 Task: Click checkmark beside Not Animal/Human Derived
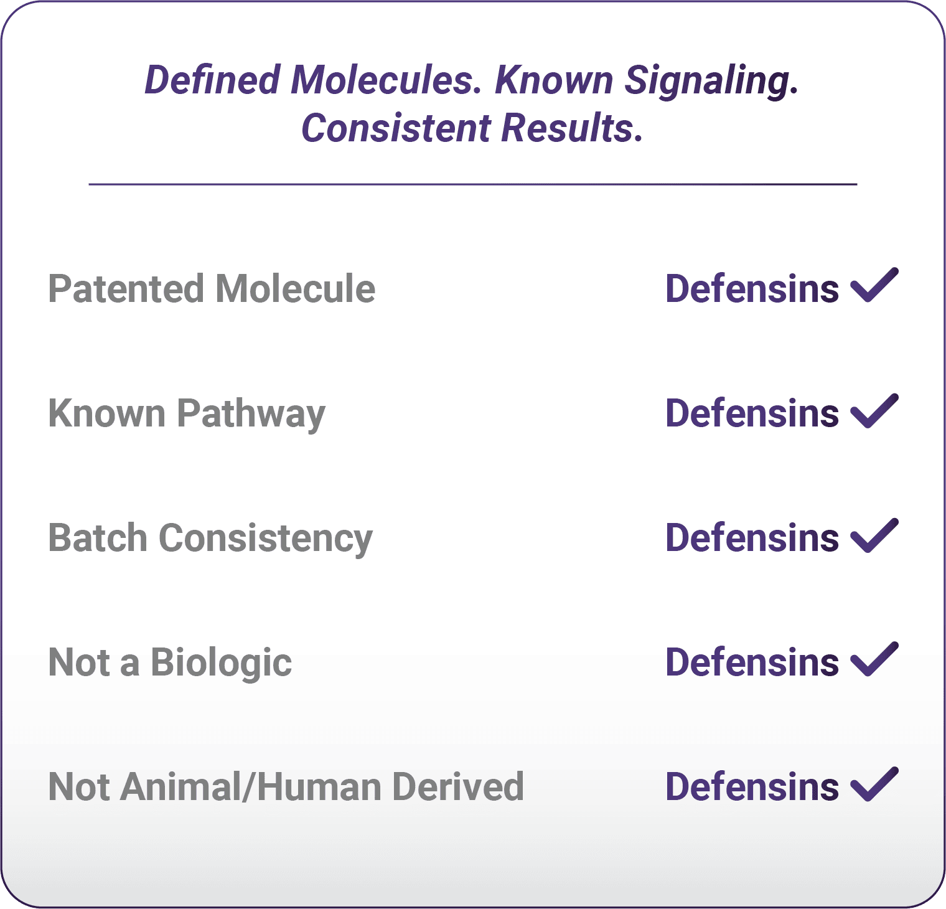(874, 784)
